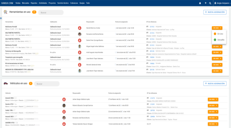Click Jose Martin Tapia photo in Torquímetro row

[80, 59]
